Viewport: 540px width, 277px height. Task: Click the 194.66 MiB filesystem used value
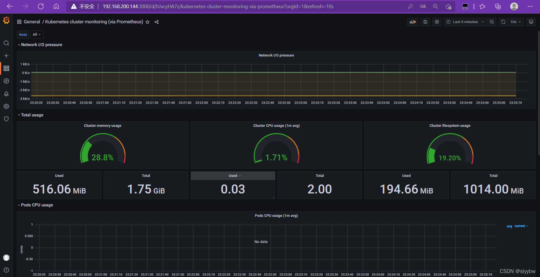[406, 189]
